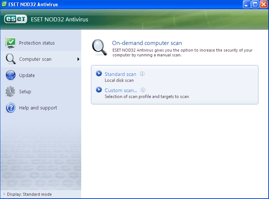Maximize the ESET NOD32 window

(255, 4)
